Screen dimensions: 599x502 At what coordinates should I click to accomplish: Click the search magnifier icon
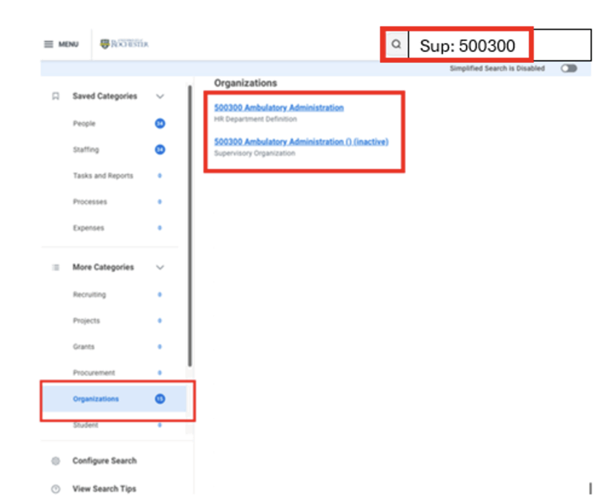tap(397, 44)
